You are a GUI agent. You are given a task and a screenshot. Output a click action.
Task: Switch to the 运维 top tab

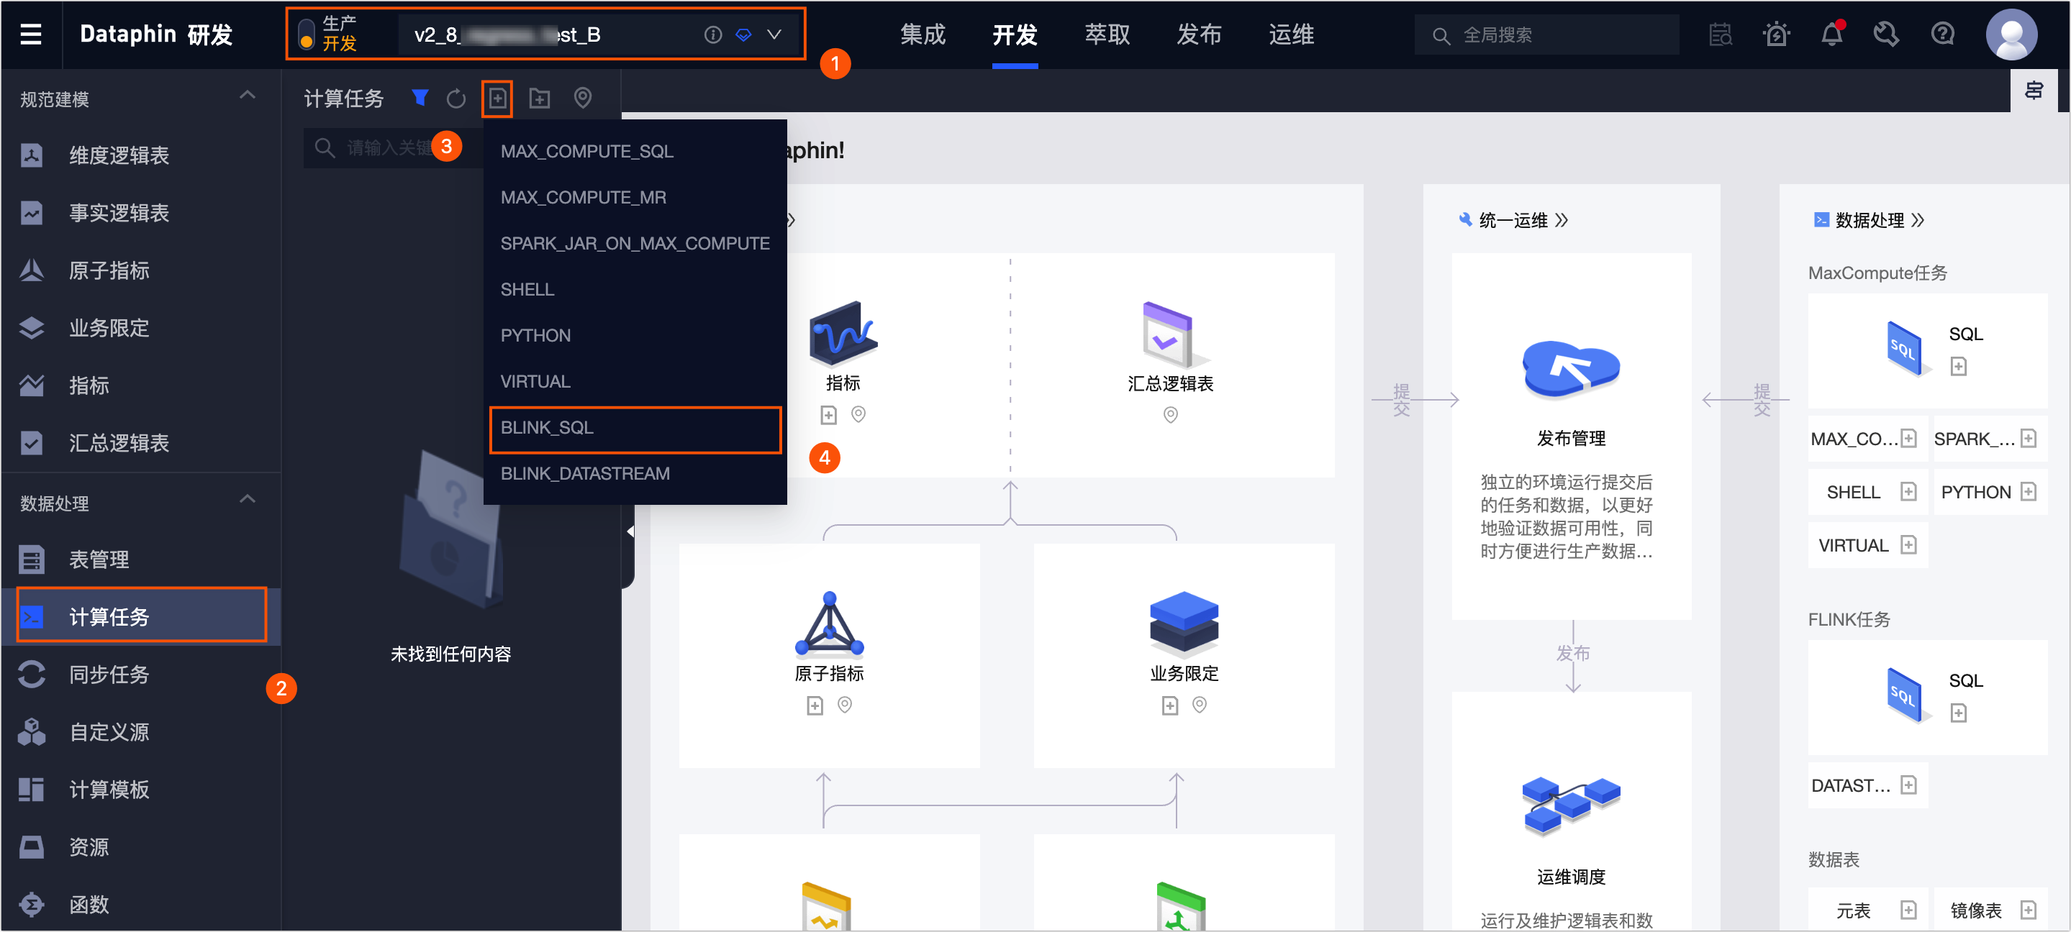pos(1291,35)
